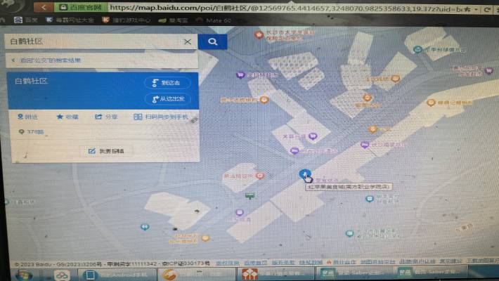Click the blue magnifier search button
The image size is (499, 281).
(212, 41)
